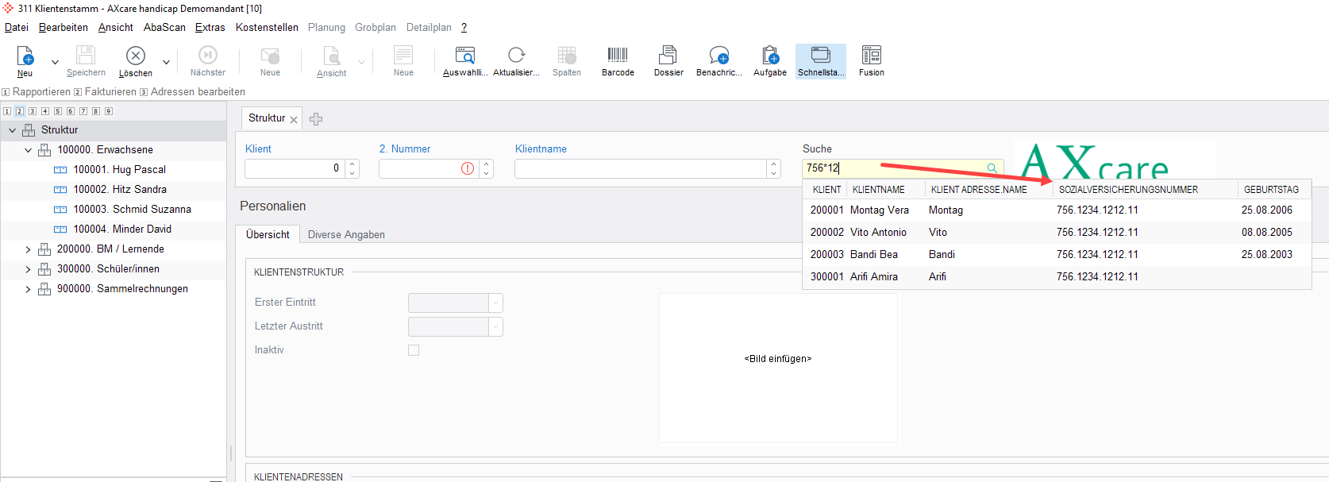Switch to the Diverse Angaben tab

tap(346, 235)
